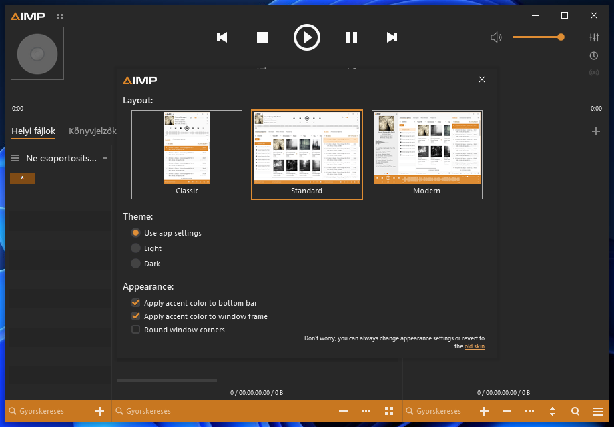Open more options dots in middle bar
Image resolution: width=614 pixels, height=427 pixels.
pos(366,410)
